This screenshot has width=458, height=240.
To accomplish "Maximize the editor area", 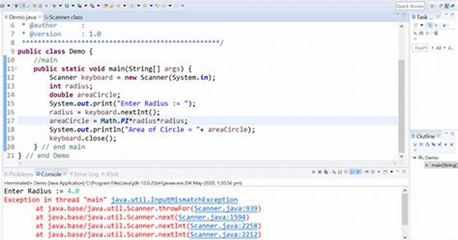I will click(x=404, y=15).
